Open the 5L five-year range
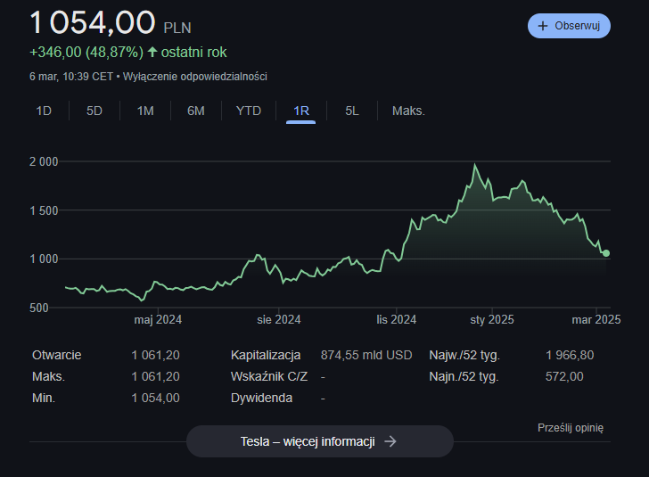Screen dimensions: 649x477 (352, 111)
